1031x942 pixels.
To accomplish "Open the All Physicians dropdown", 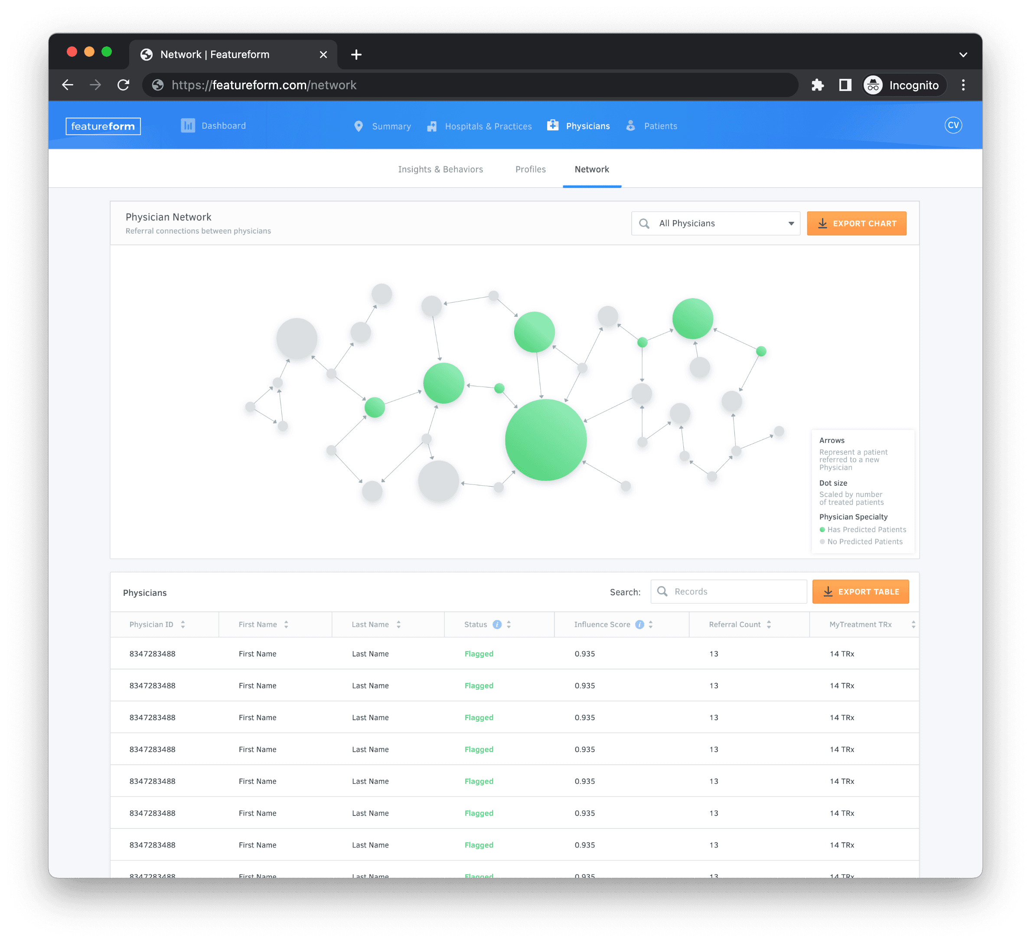I will click(715, 223).
